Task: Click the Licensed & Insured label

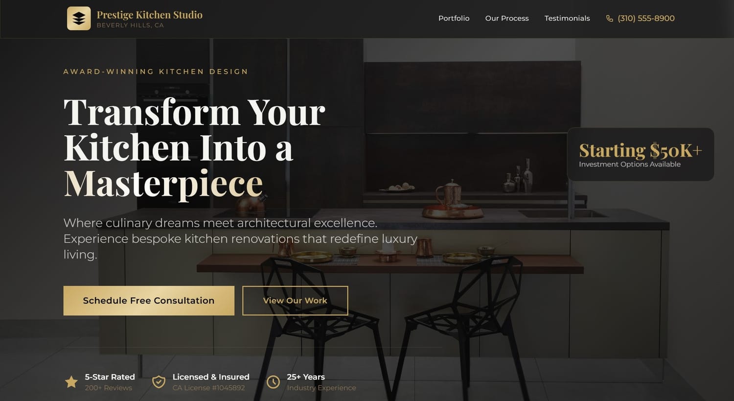Action: (x=211, y=377)
